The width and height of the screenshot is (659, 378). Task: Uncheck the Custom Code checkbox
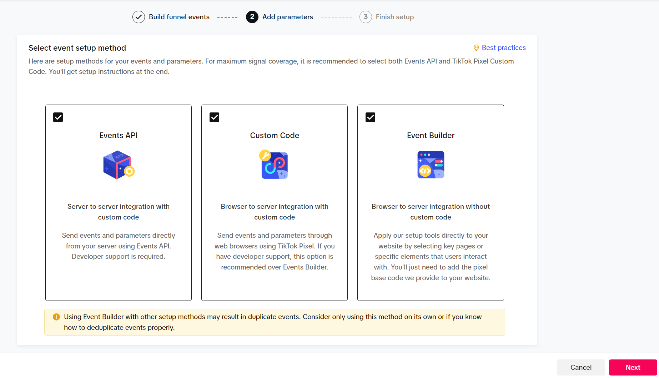point(214,117)
